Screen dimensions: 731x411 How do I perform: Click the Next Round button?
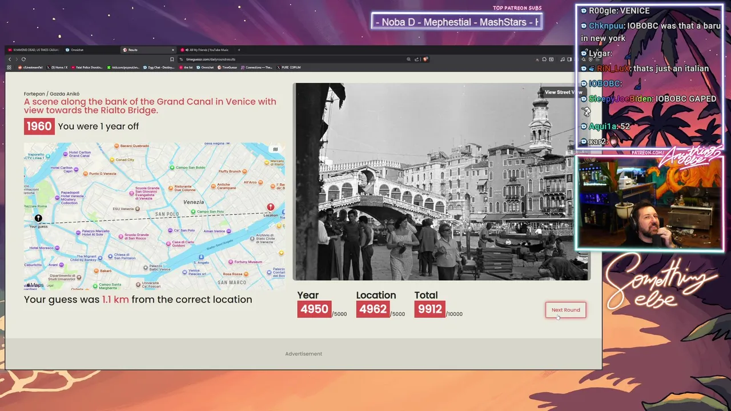coord(565,310)
